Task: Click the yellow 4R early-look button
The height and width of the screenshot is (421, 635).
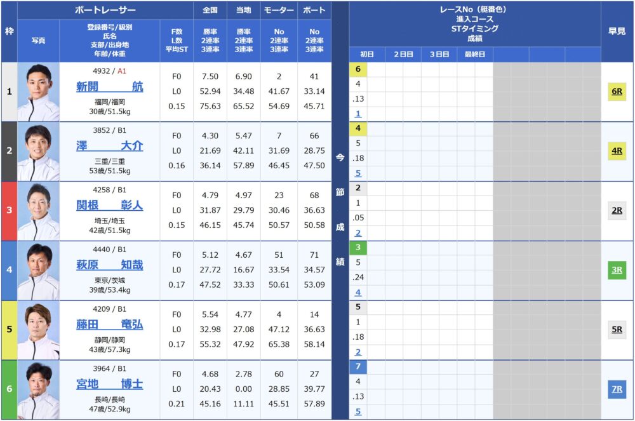Action: (x=617, y=151)
